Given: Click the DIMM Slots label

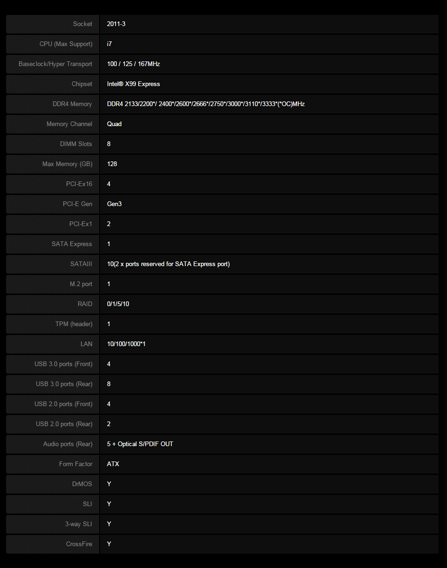Looking at the screenshot, I should tap(76, 144).
